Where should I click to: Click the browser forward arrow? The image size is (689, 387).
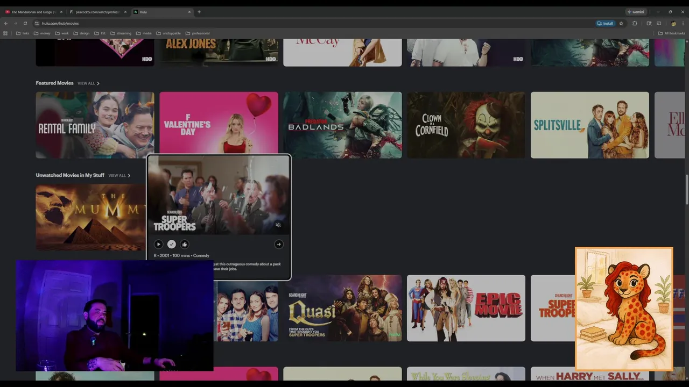pyautogui.click(x=15, y=23)
